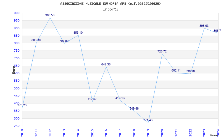
Task: Click y-axis value 350
Action: [17, 111]
